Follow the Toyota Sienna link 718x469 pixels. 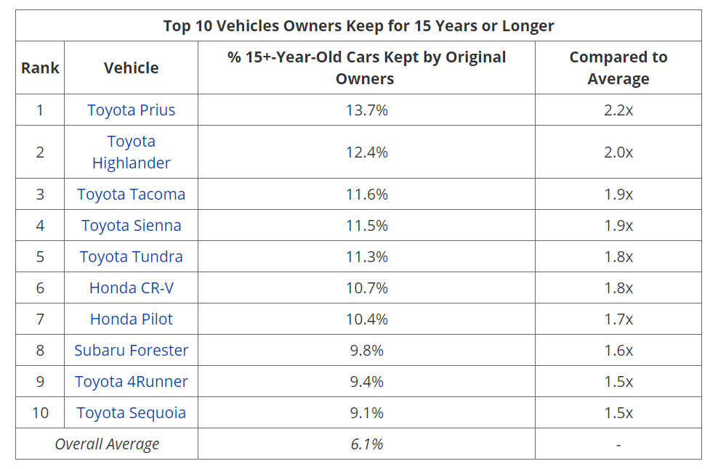[x=132, y=226]
